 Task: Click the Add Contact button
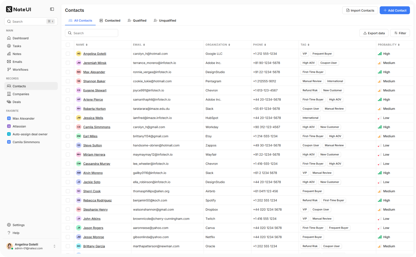click(x=395, y=10)
